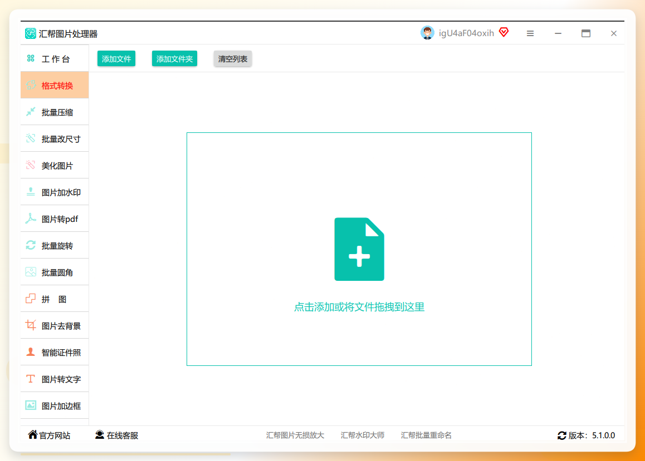Click the 添加文件 button
This screenshot has width=645, height=461.
(x=116, y=59)
